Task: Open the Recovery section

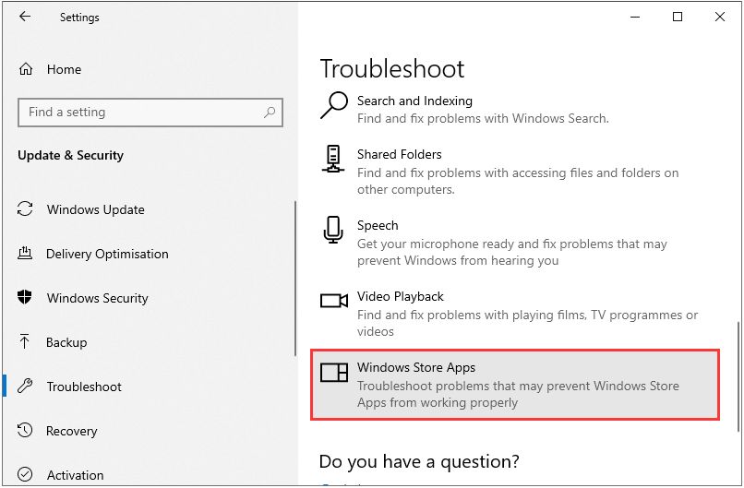Action: (72, 431)
